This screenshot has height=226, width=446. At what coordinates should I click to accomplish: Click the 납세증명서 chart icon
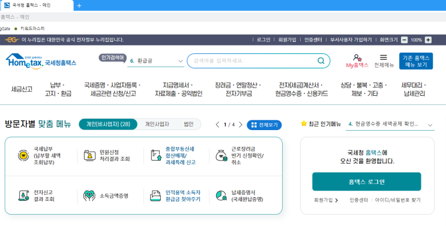pos(221,195)
